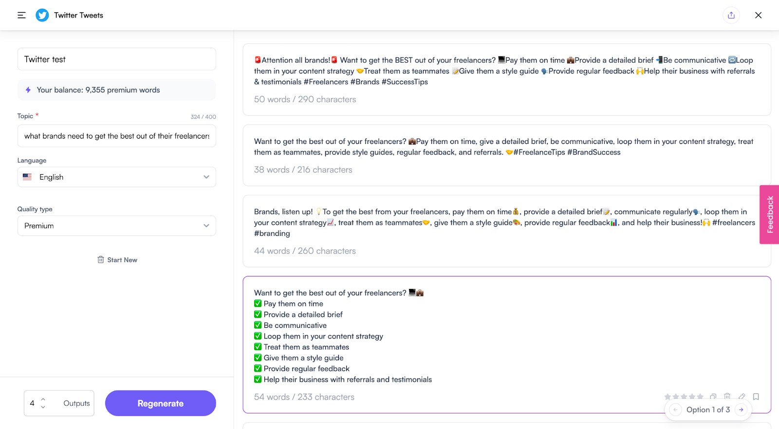The width and height of the screenshot is (779, 429).
Task: Expand the Quality type Premium dropdown
Action: [117, 226]
